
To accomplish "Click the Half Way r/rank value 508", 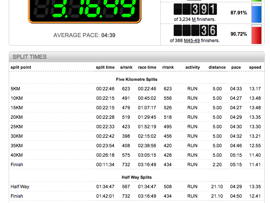I will coord(168,187).
